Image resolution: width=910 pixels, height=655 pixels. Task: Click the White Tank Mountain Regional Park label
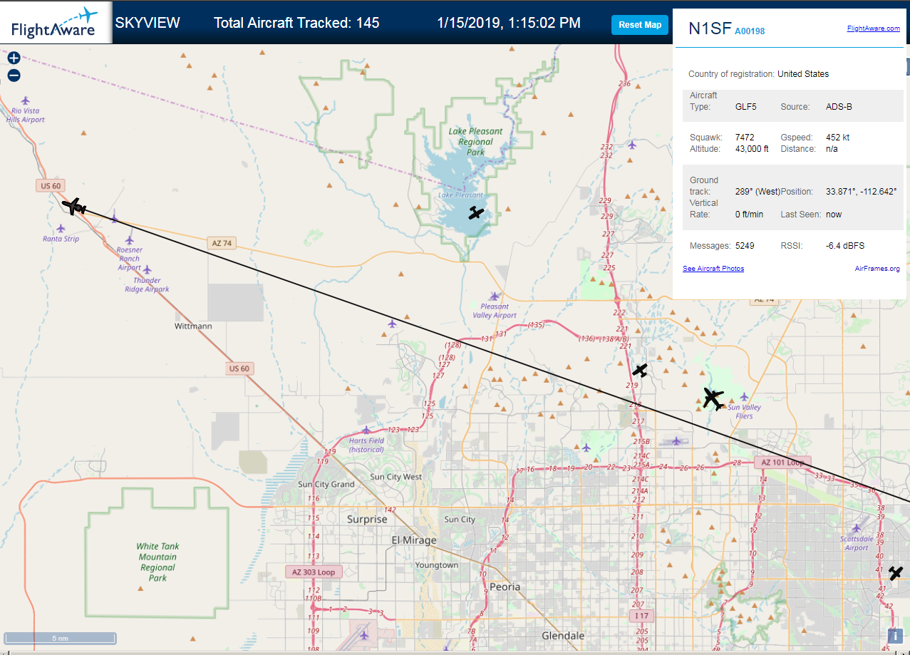tap(157, 562)
